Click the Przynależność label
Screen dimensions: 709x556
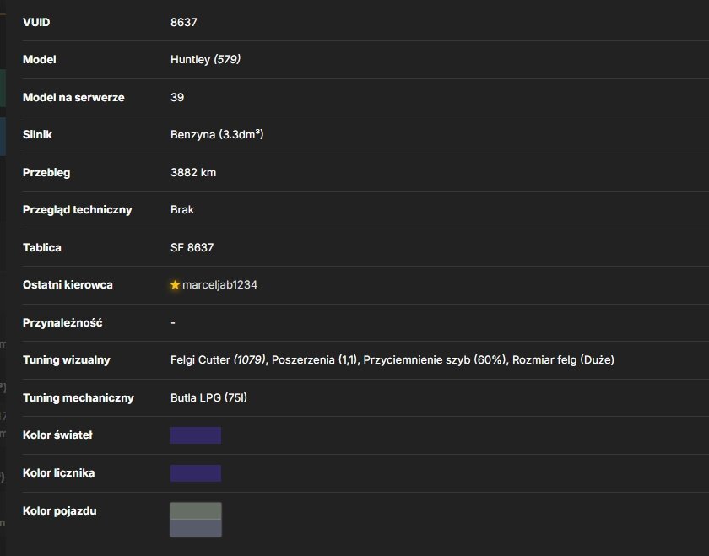point(62,323)
